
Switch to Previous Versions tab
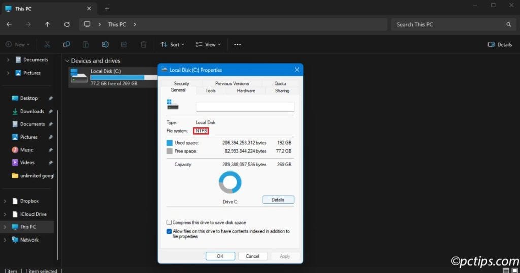click(232, 84)
